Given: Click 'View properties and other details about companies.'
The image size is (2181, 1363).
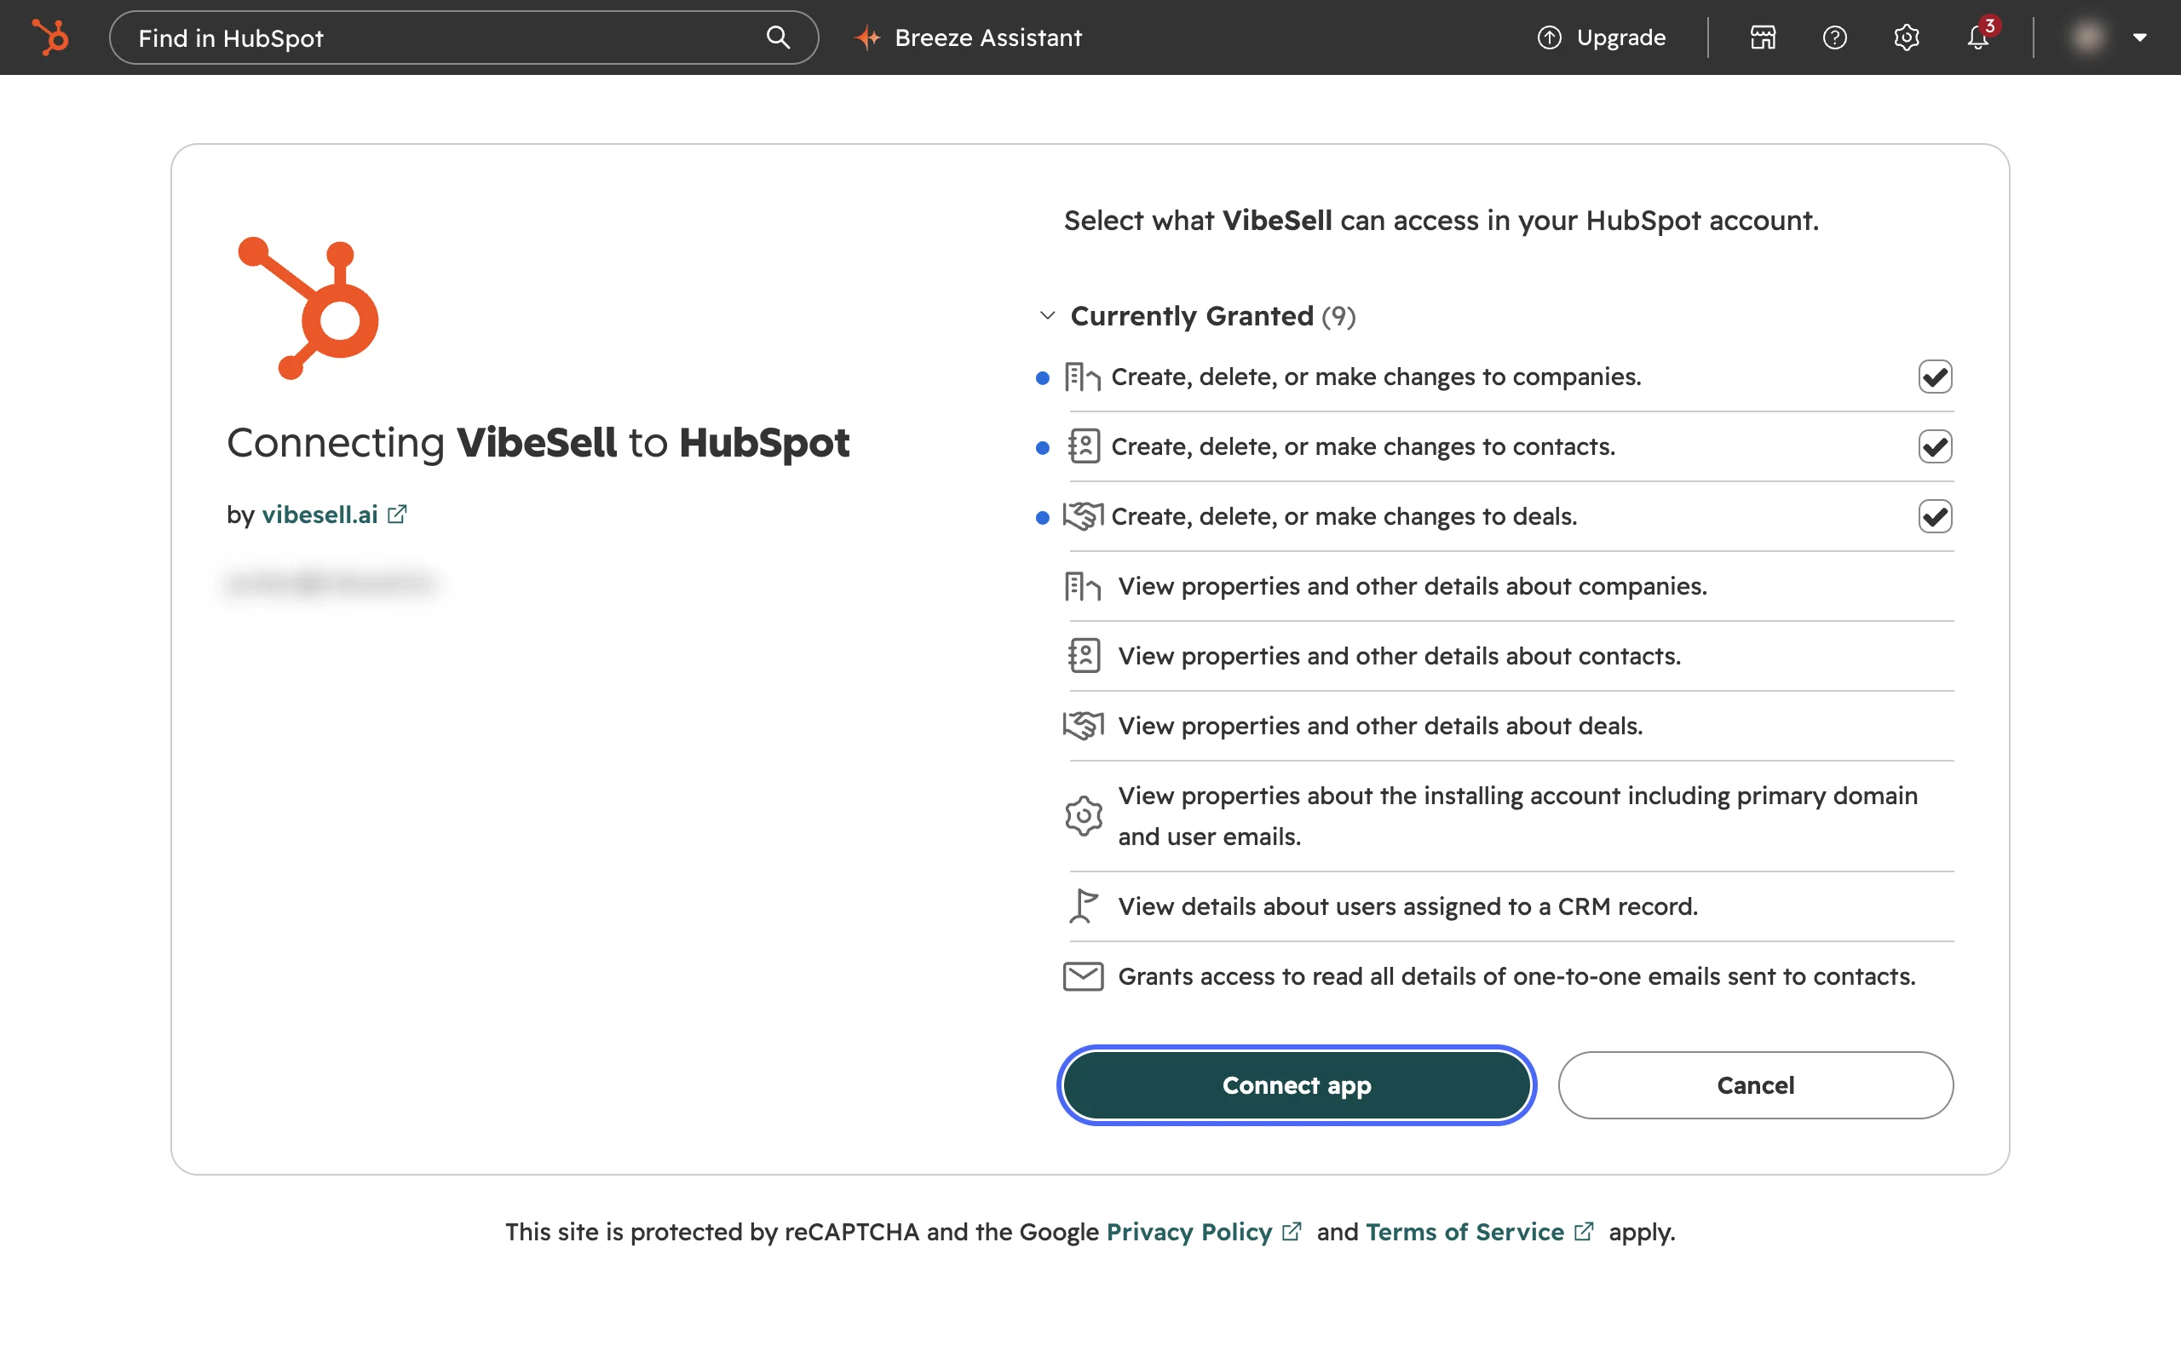Looking at the screenshot, I should point(1413,587).
